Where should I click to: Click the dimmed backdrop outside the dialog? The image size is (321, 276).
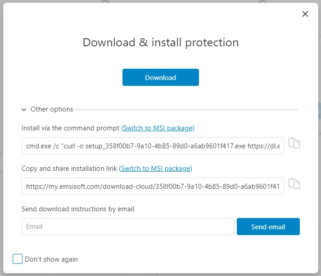[x=2, y=135]
